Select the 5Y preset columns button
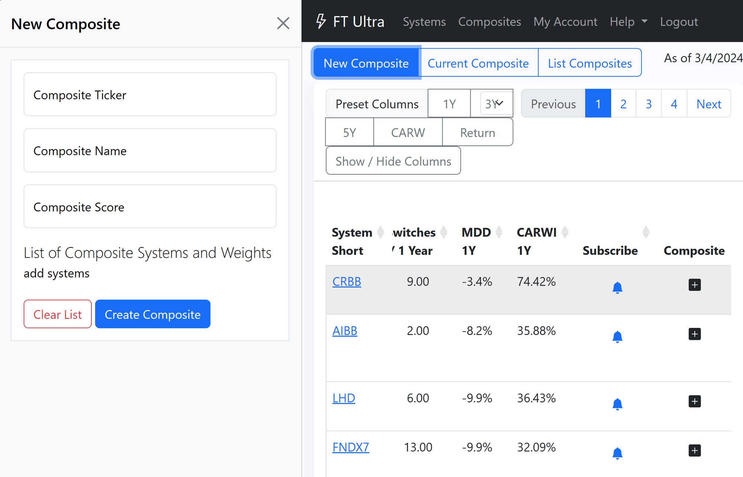Screen dimensions: 743x477 click(x=350, y=132)
